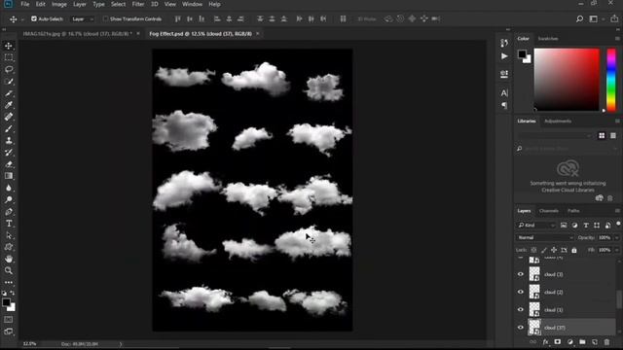Toggle type layer filter in Layers panel
Image resolution: width=623 pixels, height=350 pixels.
(x=586, y=226)
